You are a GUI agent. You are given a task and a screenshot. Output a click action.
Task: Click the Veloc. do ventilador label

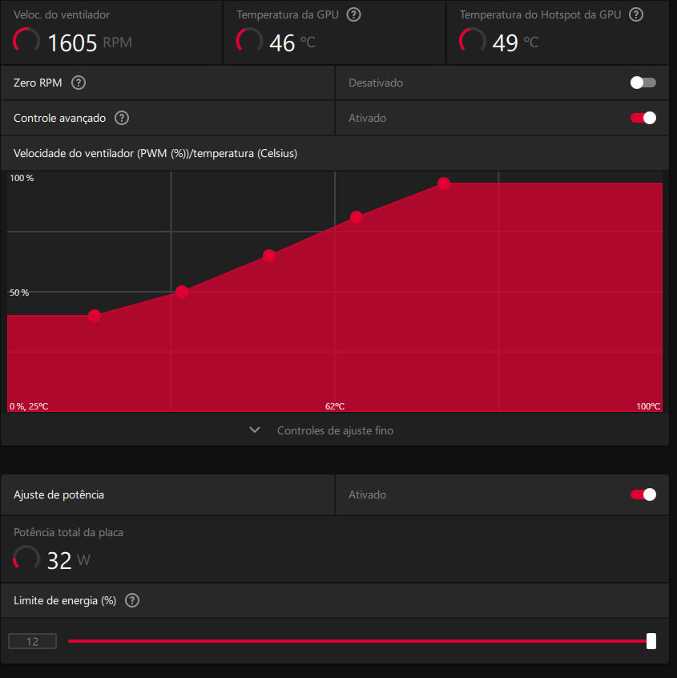coord(62,14)
